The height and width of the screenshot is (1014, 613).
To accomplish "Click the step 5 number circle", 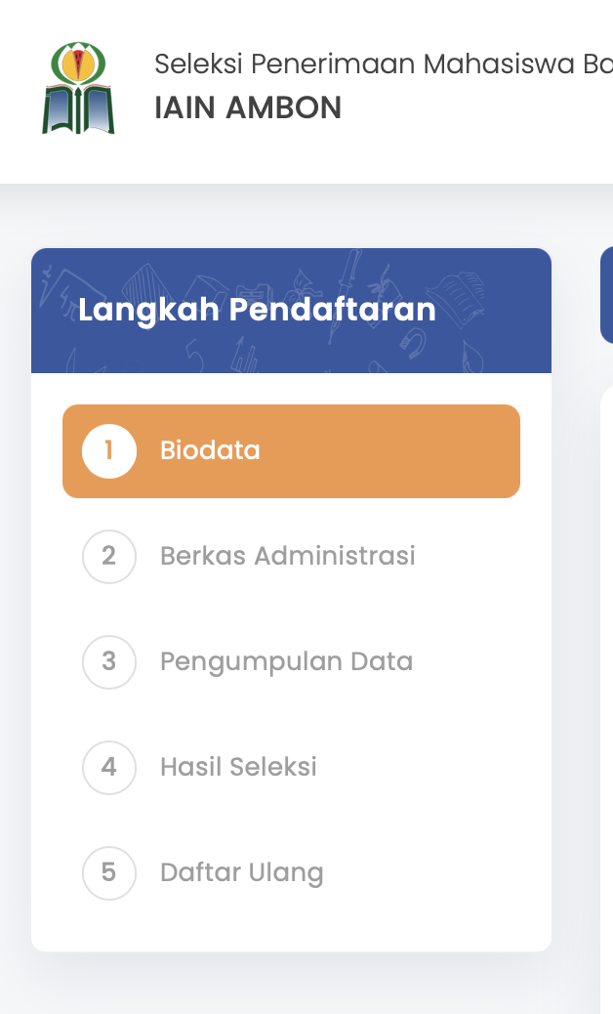I will pyautogui.click(x=109, y=872).
